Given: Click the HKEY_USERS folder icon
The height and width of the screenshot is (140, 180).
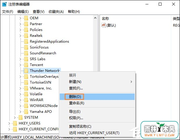Looking at the screenshot, I should pos(15,123).
